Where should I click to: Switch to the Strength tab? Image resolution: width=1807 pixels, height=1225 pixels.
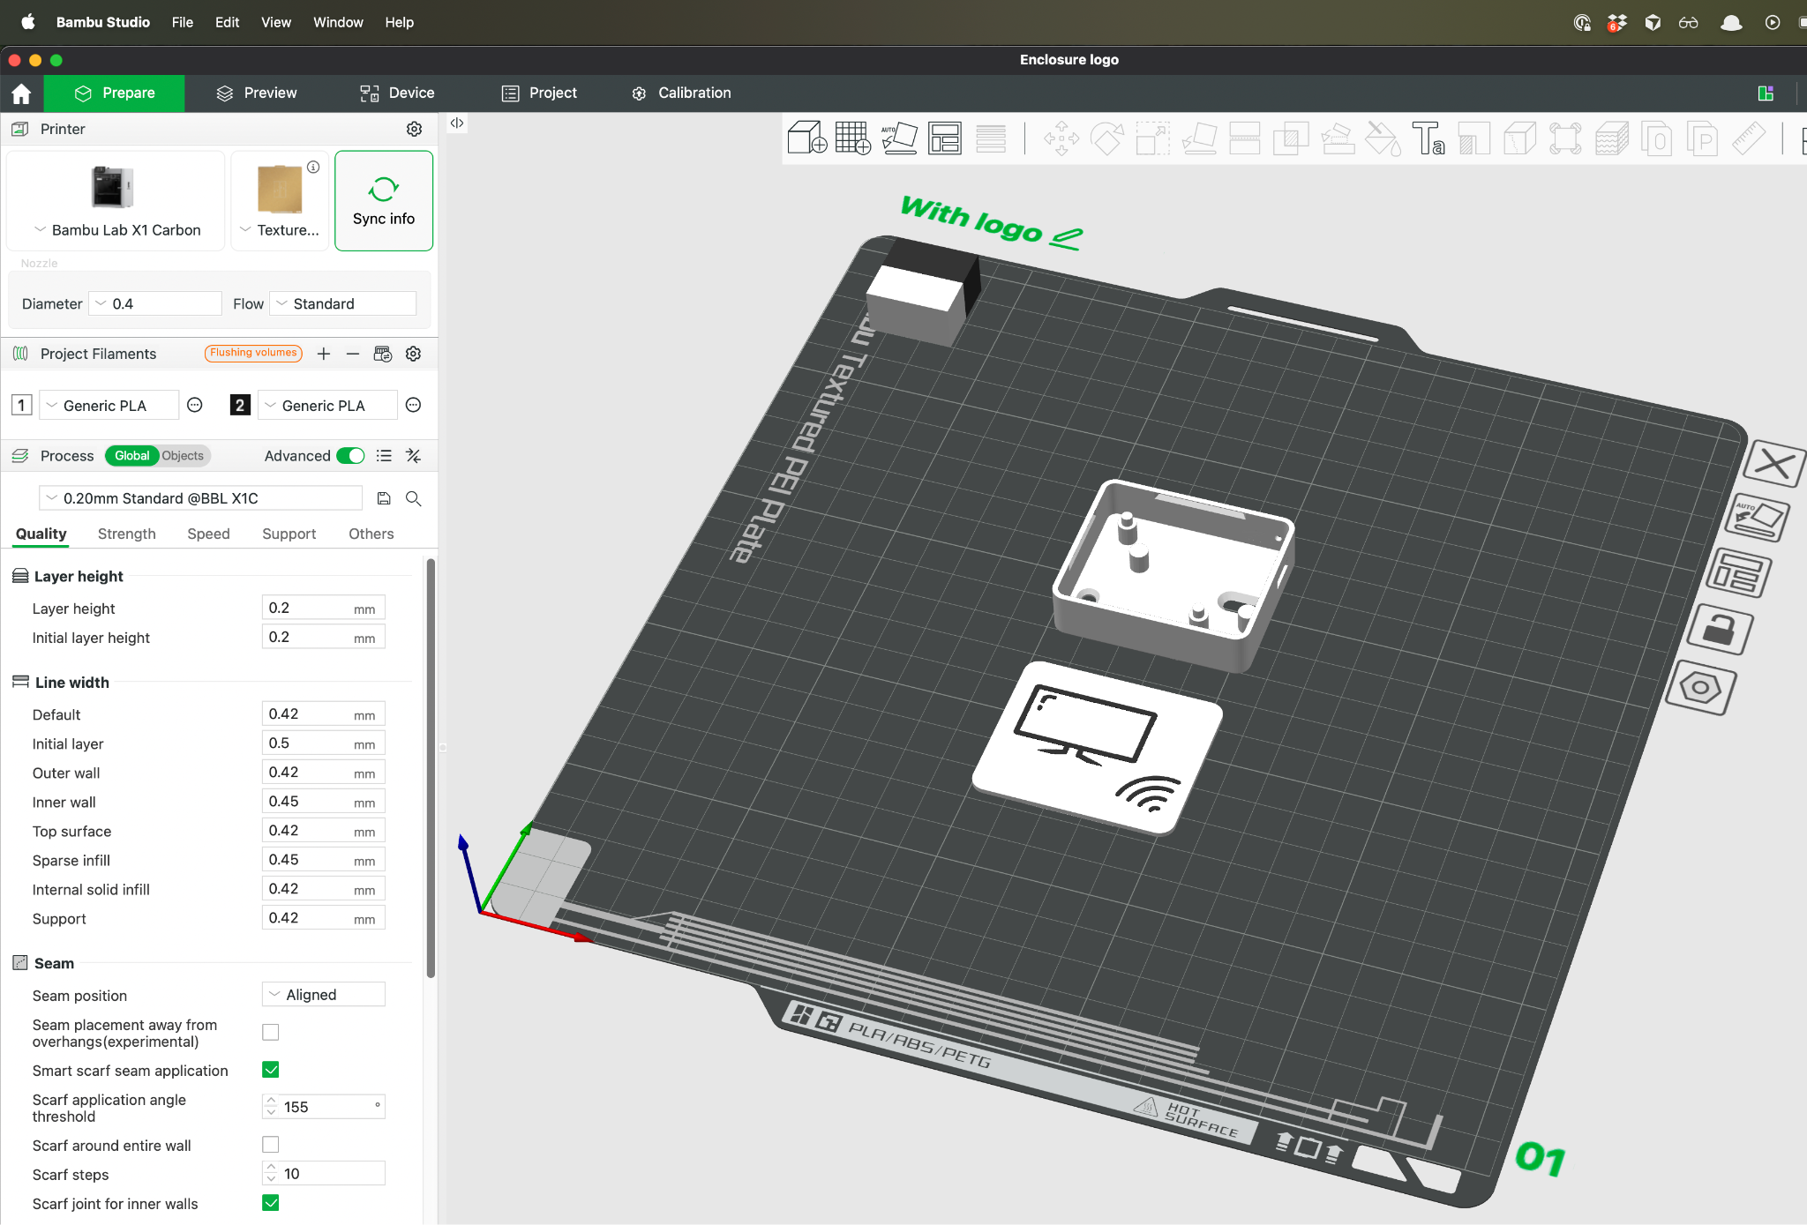point(126,534)
